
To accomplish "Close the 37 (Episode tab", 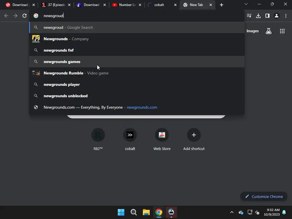I will coord(69,5).
